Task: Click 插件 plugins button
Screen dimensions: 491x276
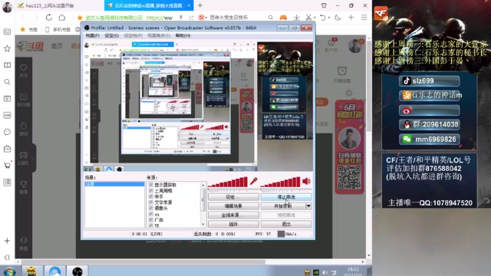Action: 233,224
